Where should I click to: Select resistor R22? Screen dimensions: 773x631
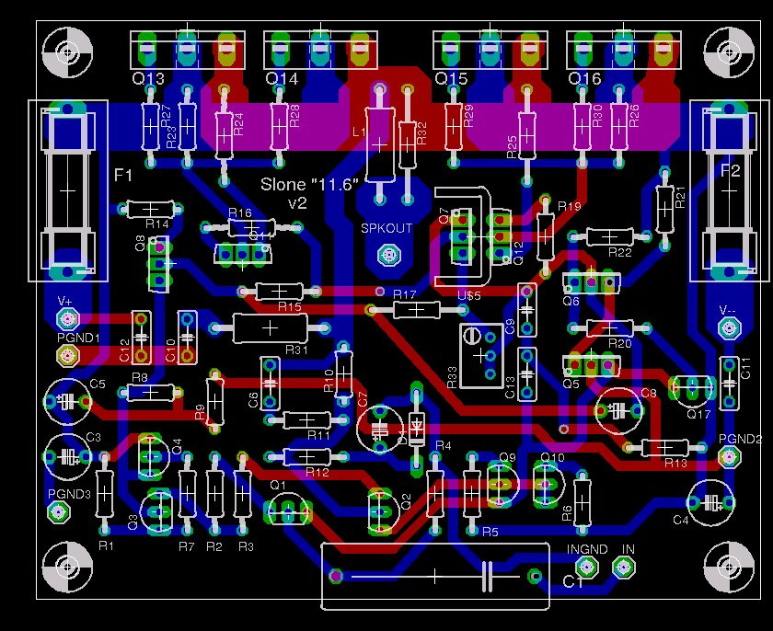[610, 237]
